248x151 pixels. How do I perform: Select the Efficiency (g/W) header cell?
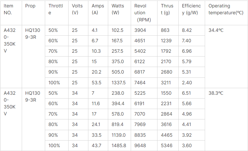click(x=191, y=9)
